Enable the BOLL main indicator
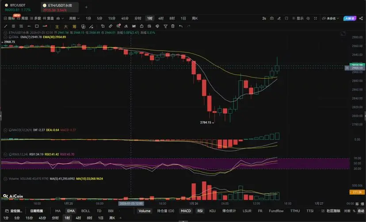Screen dimensions: 366x222 pyautogui.click(x=86, y=211)
